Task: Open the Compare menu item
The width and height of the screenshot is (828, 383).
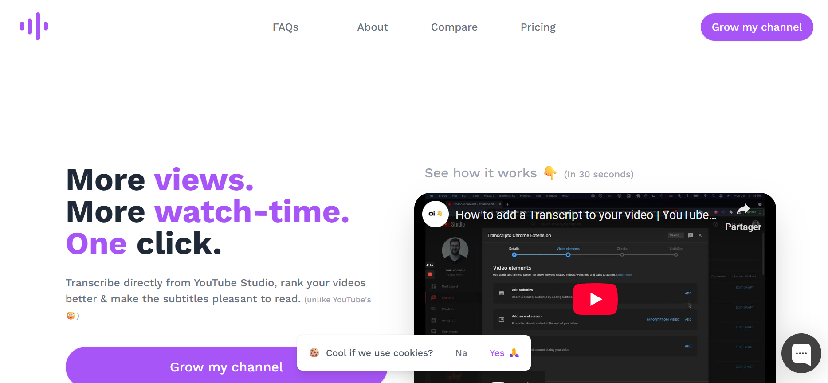Action: pos(454,27)
